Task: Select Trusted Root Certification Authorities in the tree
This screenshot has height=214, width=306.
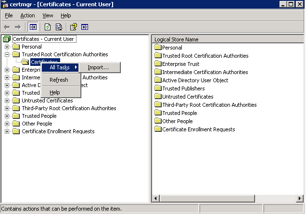Action: point(65,54)
